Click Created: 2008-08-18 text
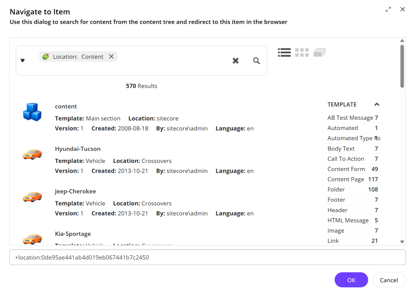The image size is (413, 292). 120,129
